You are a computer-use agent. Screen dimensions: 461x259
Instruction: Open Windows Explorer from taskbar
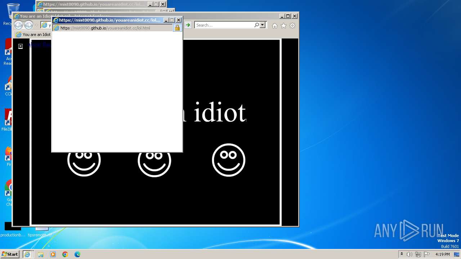(x=41, y=254)
